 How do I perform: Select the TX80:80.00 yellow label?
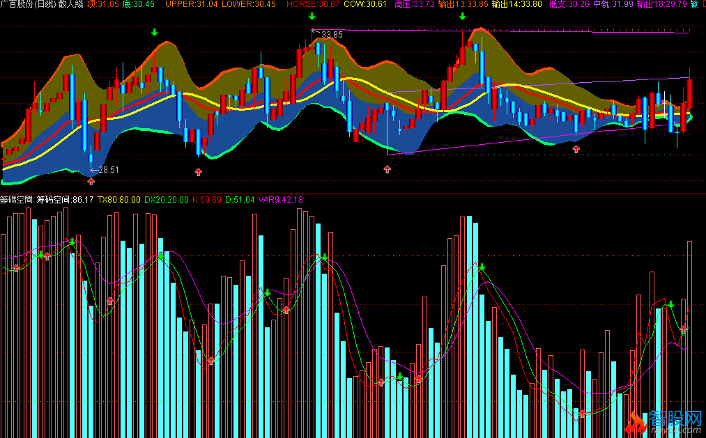[x=119, y=200]
